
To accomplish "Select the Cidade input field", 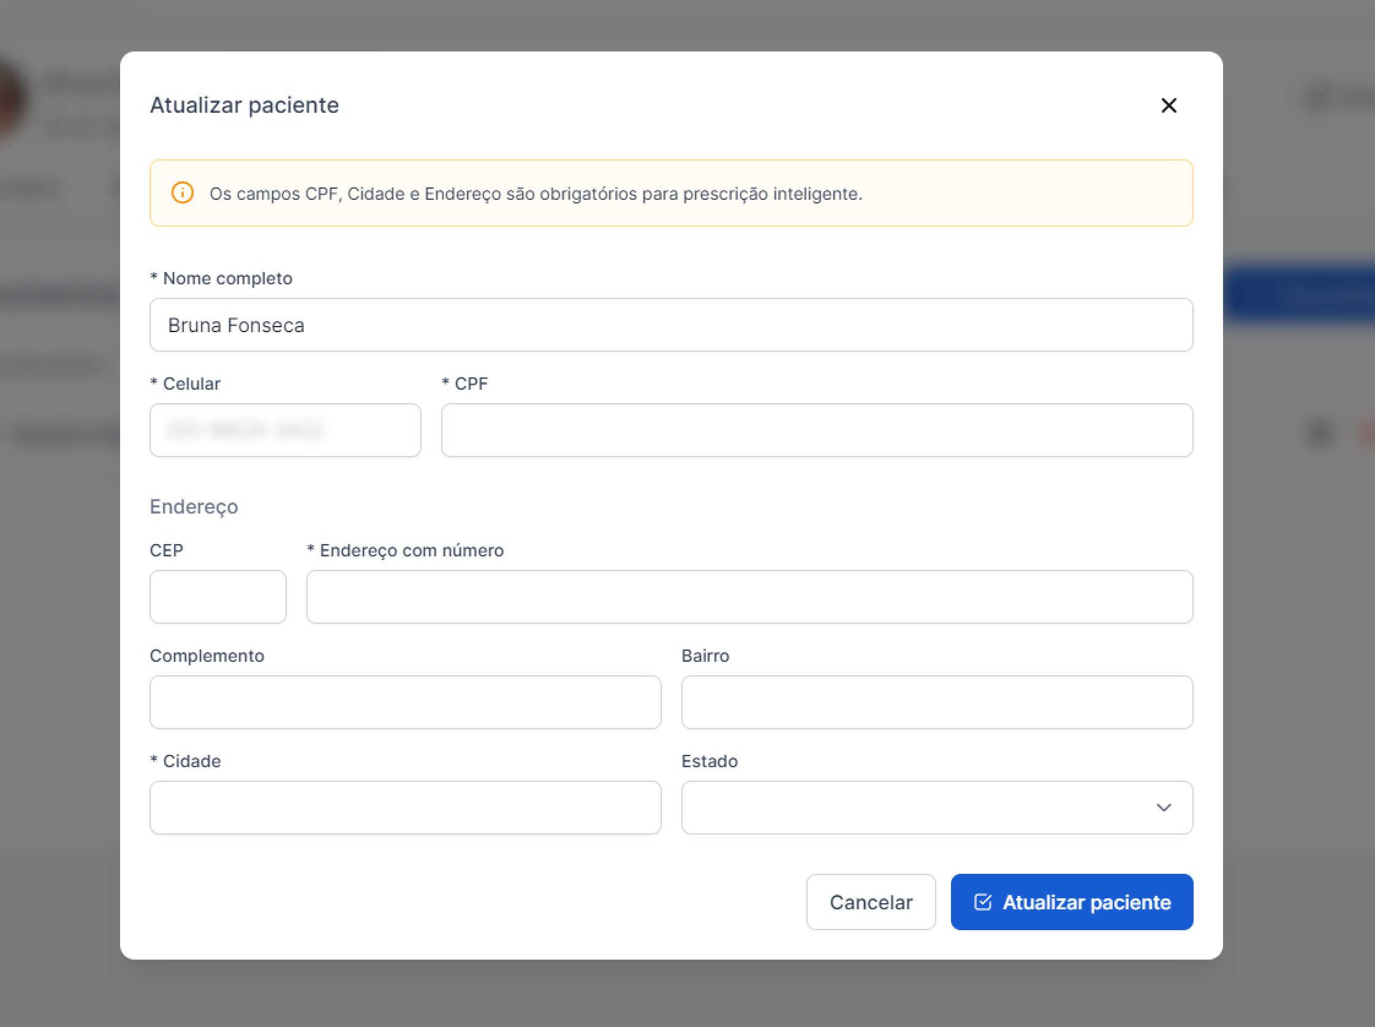I will tap(404, 808).
